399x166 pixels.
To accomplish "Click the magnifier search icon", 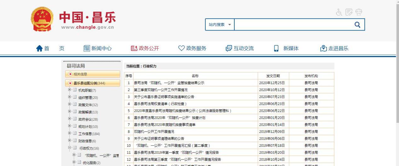I will point(357,25).
